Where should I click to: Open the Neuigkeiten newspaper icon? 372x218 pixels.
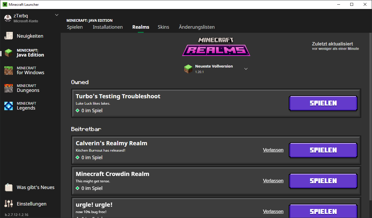9,36
